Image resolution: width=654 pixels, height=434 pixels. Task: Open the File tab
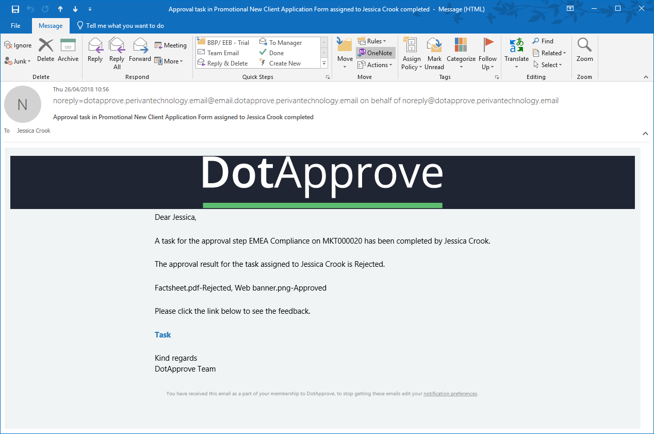pyautogui.click(x=15, y=26)
